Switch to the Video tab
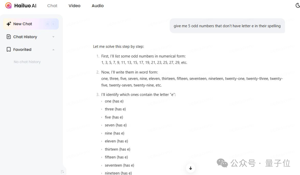This screenshot has width=300, height=175. click(x=74, y=6)
